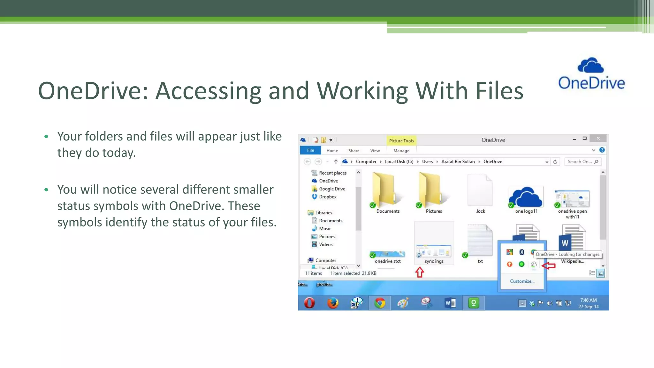
Task: Select Dropbox in the navigation pane
Action: click(x=328, y=197)
